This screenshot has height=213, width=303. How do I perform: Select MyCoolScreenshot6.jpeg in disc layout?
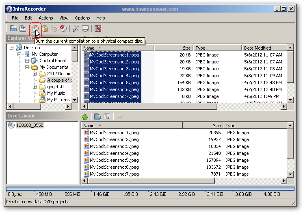point(114,167)
